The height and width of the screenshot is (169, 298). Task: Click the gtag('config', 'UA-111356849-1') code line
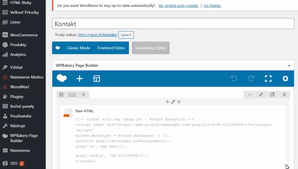click(112, 156)
